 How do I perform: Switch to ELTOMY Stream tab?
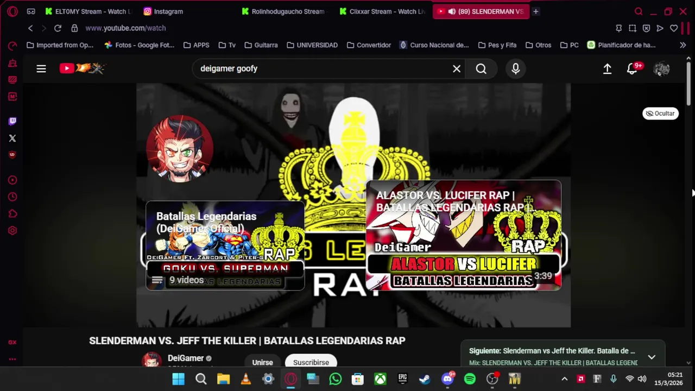coord(90,11)
